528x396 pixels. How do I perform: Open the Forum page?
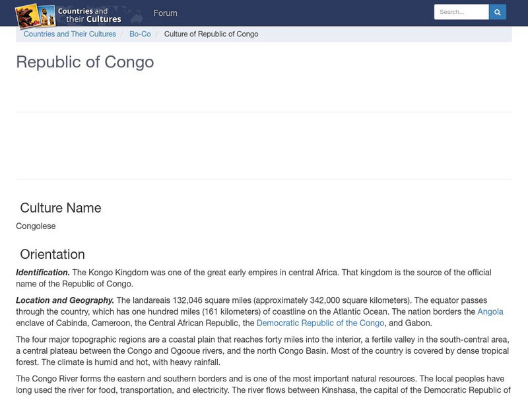coord(165,13)
